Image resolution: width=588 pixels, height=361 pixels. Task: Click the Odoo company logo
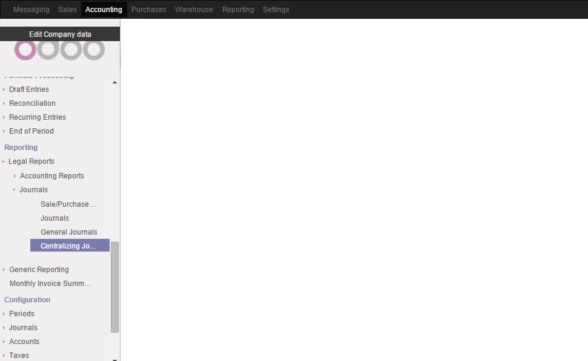[61, 51]
